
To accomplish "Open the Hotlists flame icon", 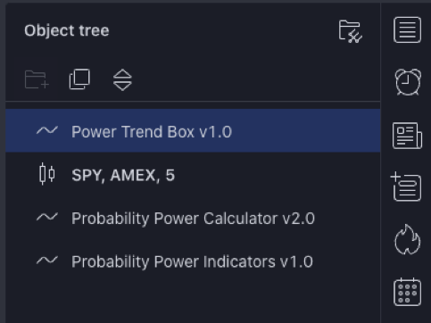I will [407, 239].
